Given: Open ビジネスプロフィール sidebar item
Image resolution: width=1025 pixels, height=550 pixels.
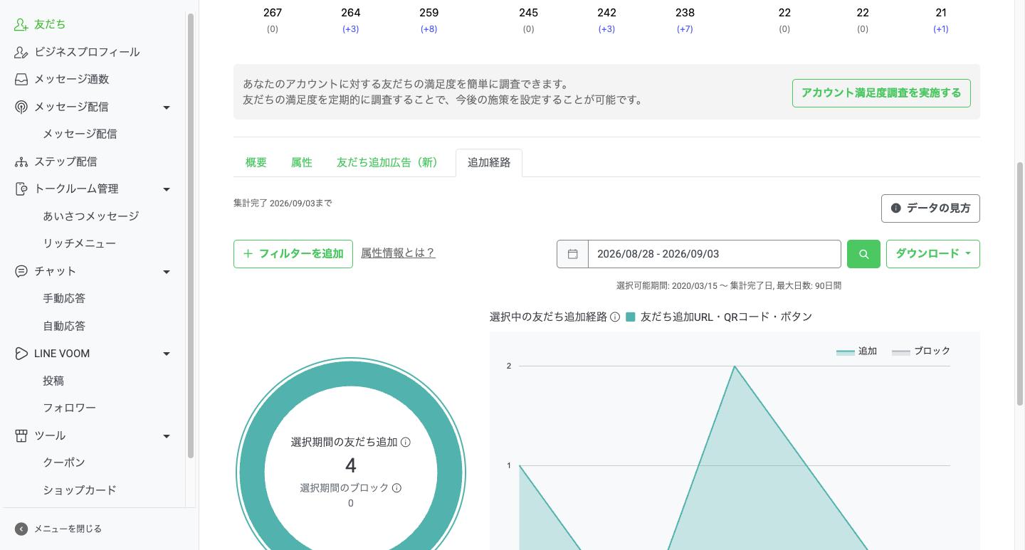Looking at the screenshot, I should (x=87, y=52).
